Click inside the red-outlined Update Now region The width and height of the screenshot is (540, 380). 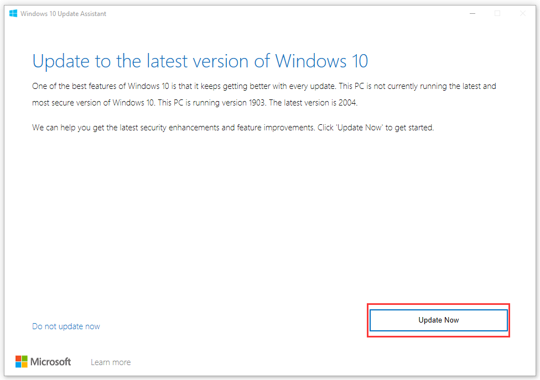coord(438,320)
